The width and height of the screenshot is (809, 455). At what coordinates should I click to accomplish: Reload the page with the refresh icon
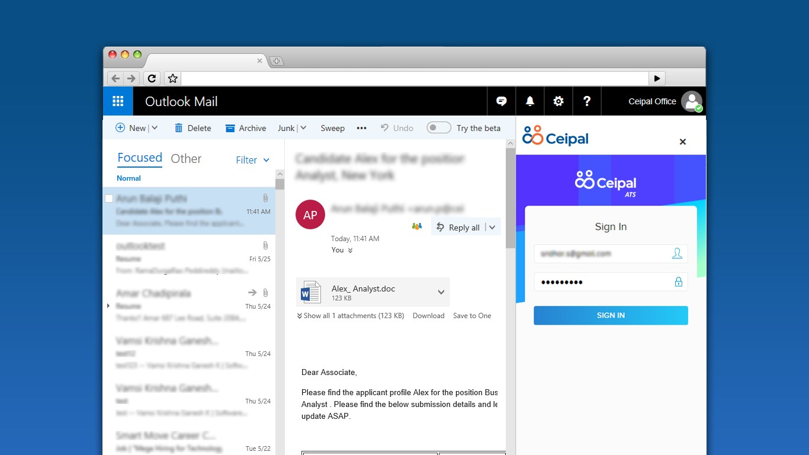(152, 78)
